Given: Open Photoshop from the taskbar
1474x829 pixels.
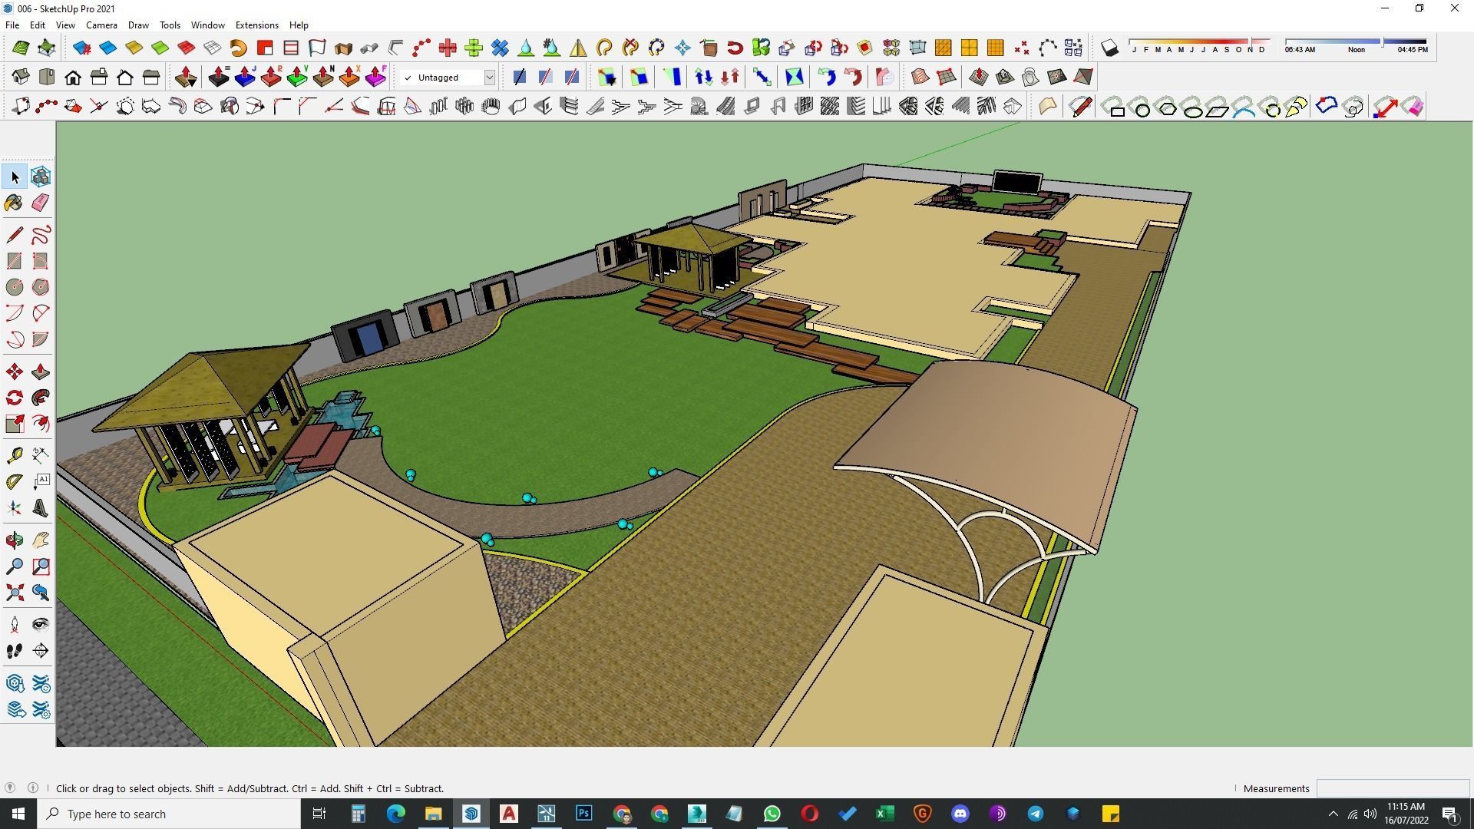Looking at the screenshot, I should 583,814.
